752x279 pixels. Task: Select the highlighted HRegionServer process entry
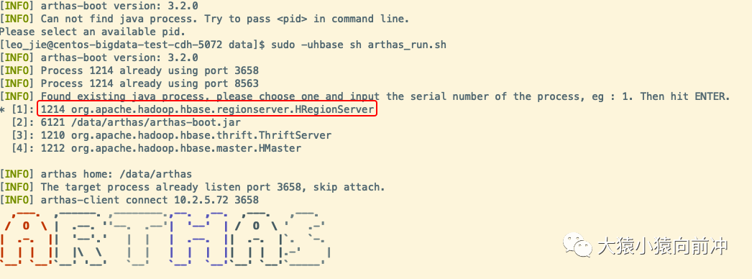208,109
